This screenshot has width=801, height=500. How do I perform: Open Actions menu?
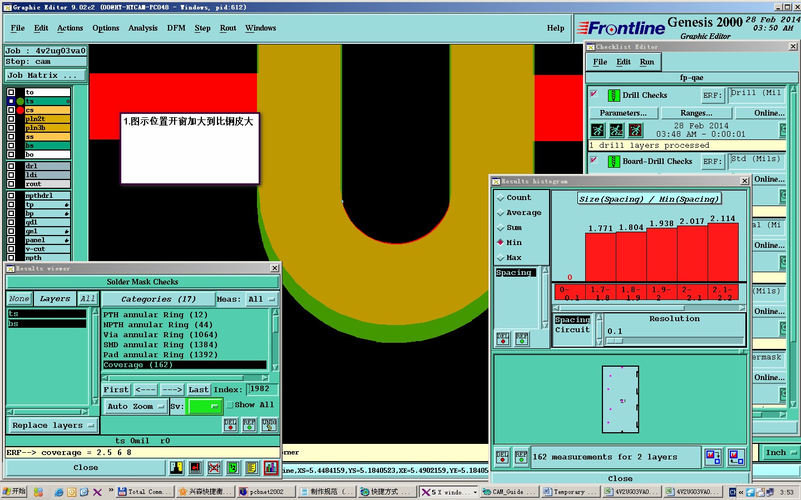tap(70, 28)
